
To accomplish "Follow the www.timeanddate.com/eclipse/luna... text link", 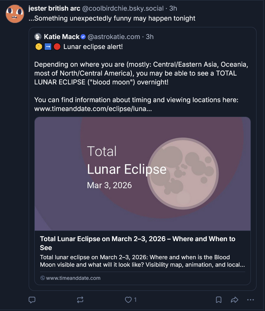I will (x=93, y=109).
